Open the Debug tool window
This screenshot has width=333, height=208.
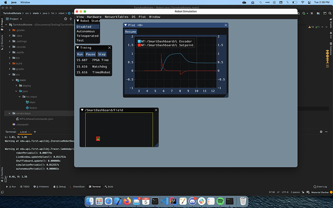tap(59, 187)
